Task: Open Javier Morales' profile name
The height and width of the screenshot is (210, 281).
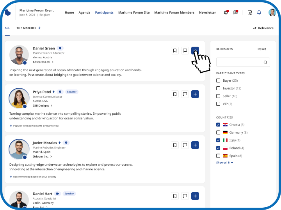Action: [45, 143]
